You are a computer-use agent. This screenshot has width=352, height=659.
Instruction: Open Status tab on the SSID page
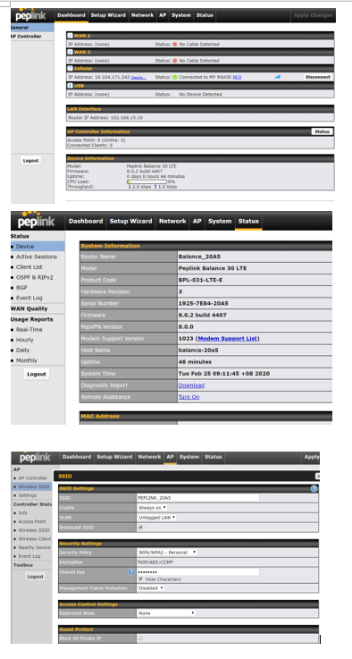point(213,457)
